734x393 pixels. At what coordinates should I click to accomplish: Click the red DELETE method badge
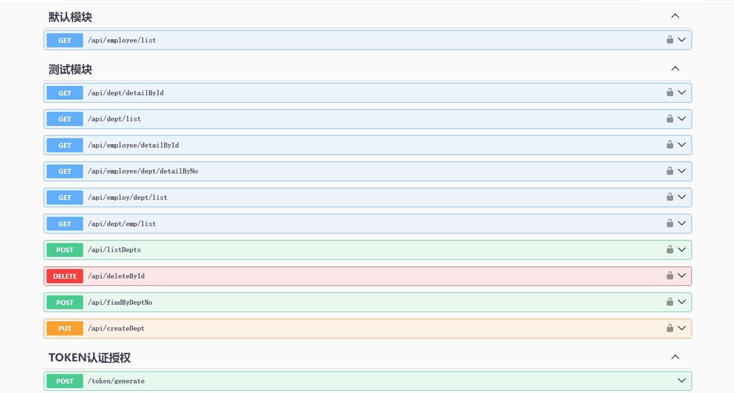point(65,276)
